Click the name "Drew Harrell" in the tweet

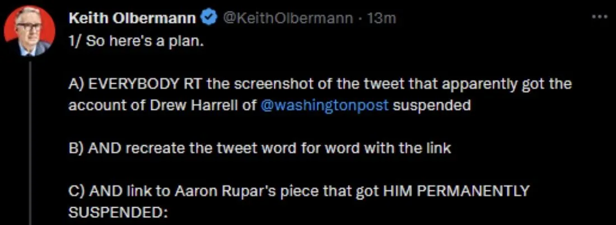point(204,106)
